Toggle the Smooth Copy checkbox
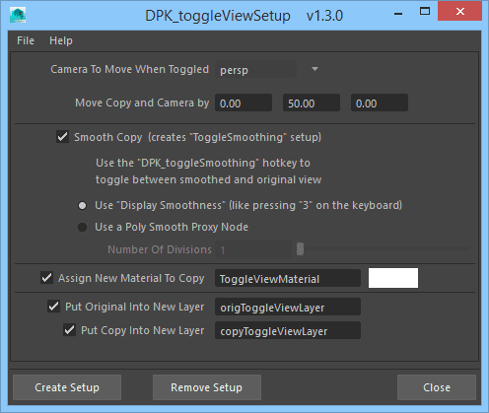The height and width of the screenshot is (413, 489). coord(62,137)
